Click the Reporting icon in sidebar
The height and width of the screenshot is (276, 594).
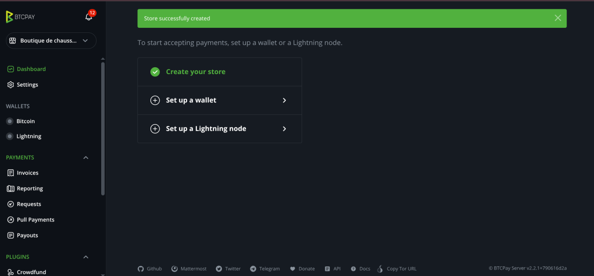tap(11, 188)
